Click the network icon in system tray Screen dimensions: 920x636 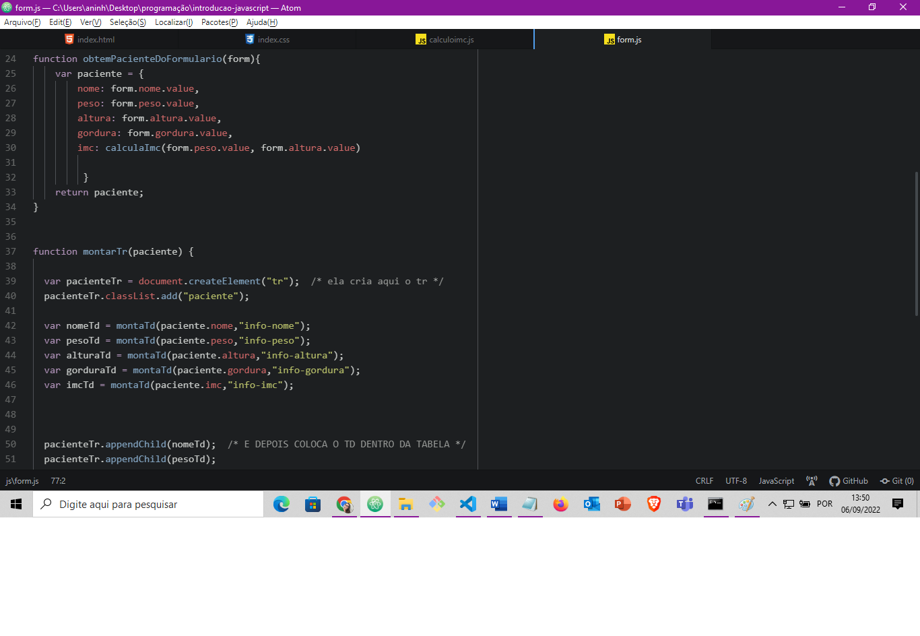pyautogui.click(x=789, y=504)
